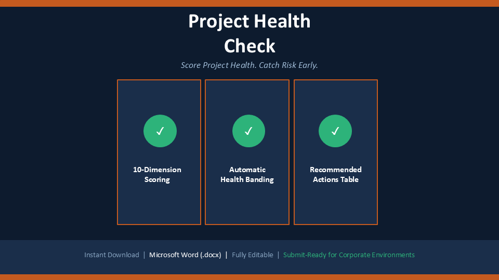Click the orange bar at the bottom

[249, 277]
